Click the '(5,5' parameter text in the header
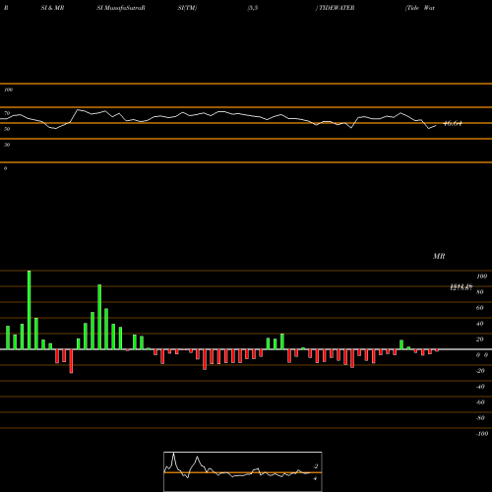492x492 pixels. (x=253, y=8)
